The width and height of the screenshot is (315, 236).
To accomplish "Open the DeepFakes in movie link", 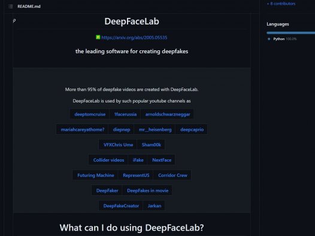I will [x=148, y=190].
